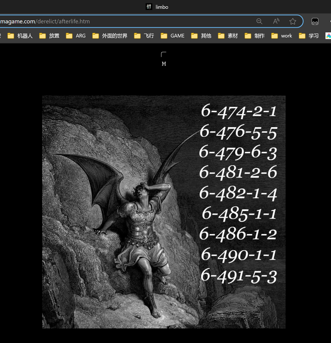Open the GAME bookmarks folder
331x343 pixels.
173,36
